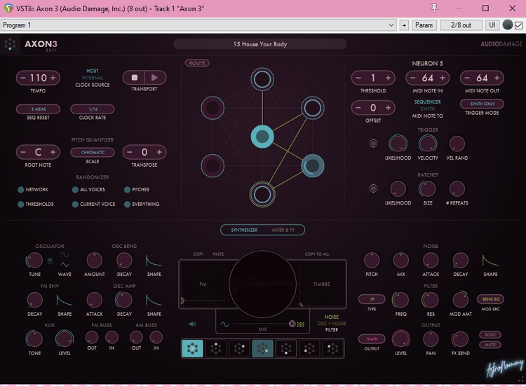Choose the lower-left-dot voice selector

tap(309, 348)
